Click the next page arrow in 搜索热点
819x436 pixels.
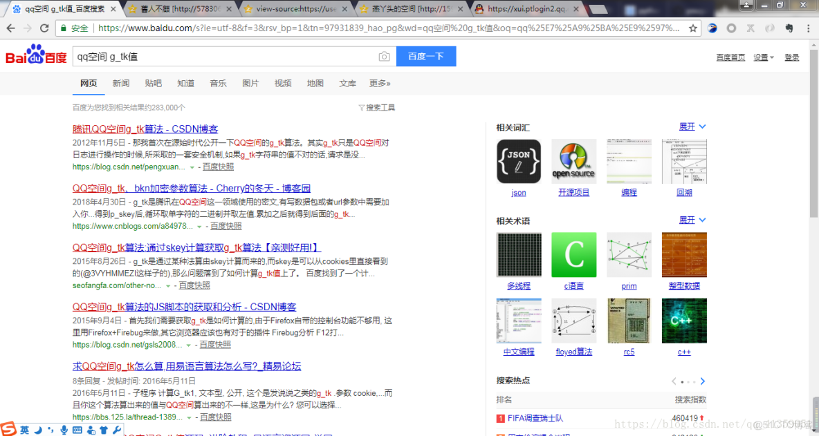tap(702, 381)
